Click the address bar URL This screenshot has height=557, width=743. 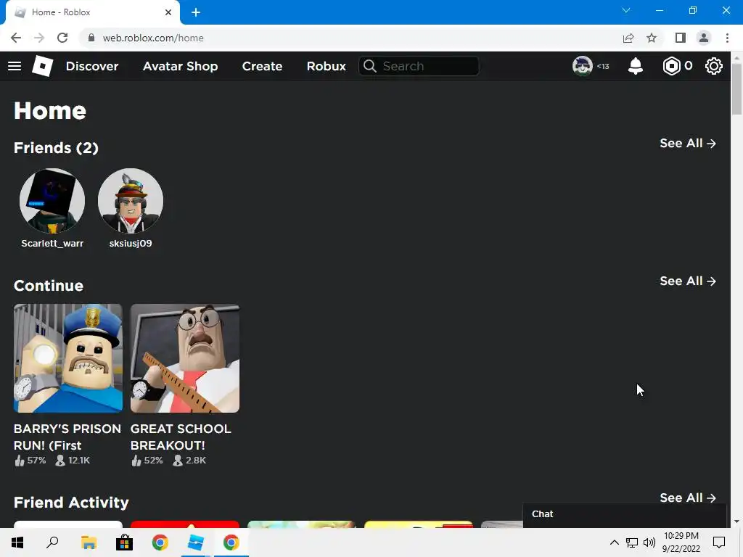153,38
